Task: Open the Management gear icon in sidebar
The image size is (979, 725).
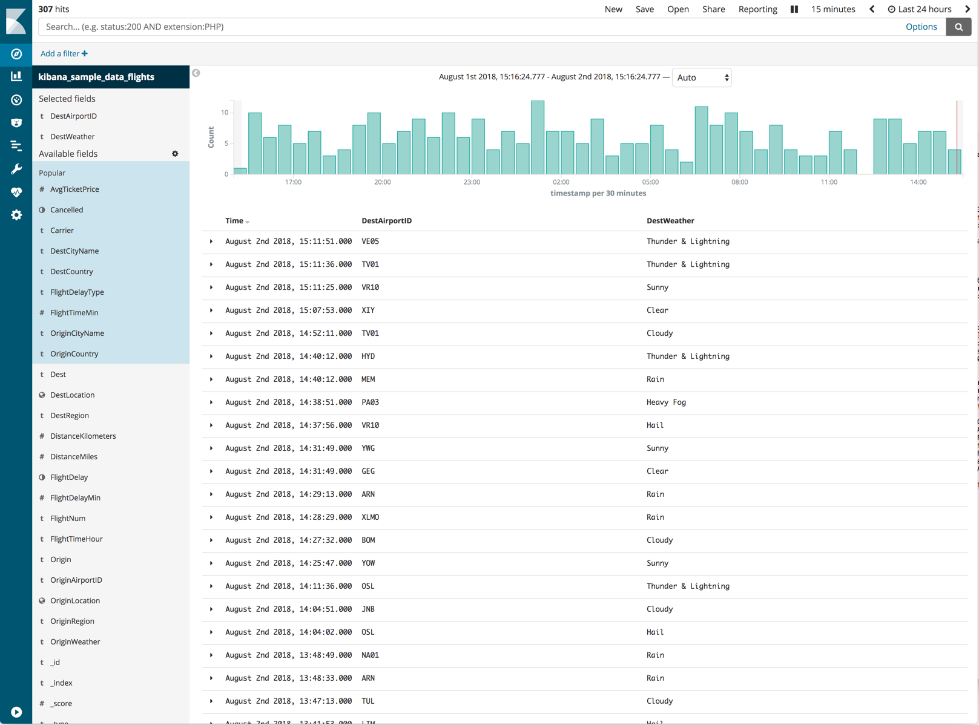Action: 16,215
